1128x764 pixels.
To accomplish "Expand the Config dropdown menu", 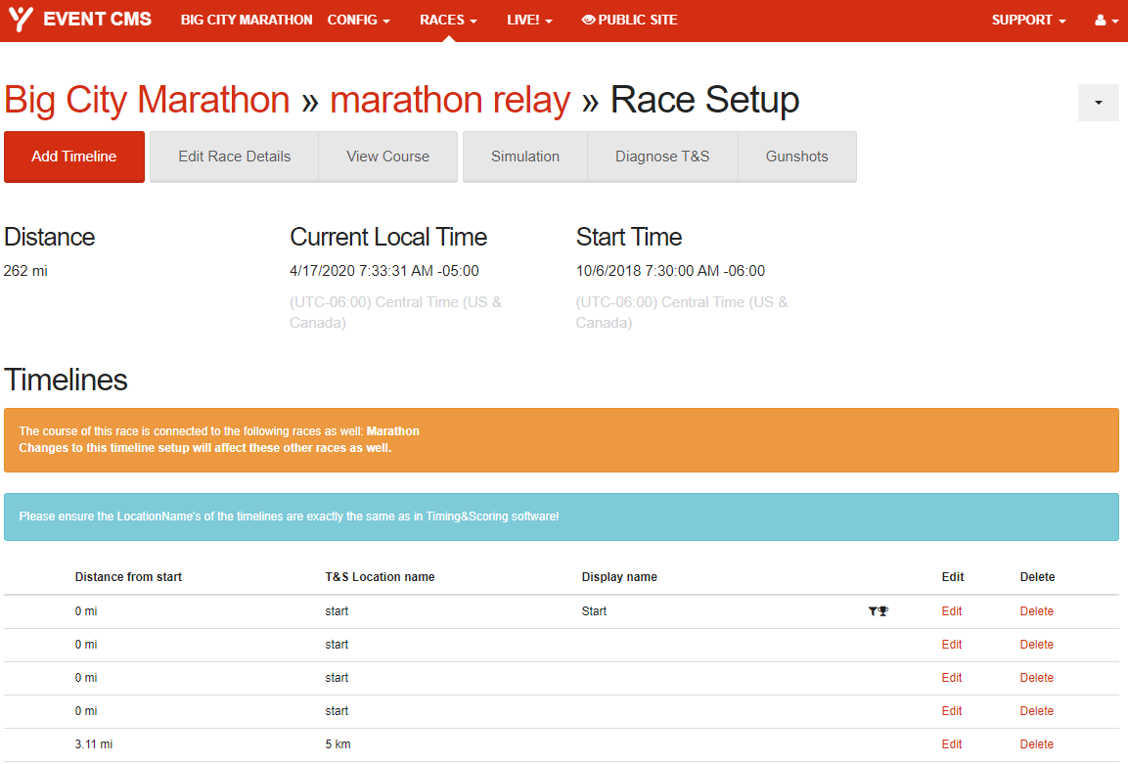I will (x=358, y=21).
